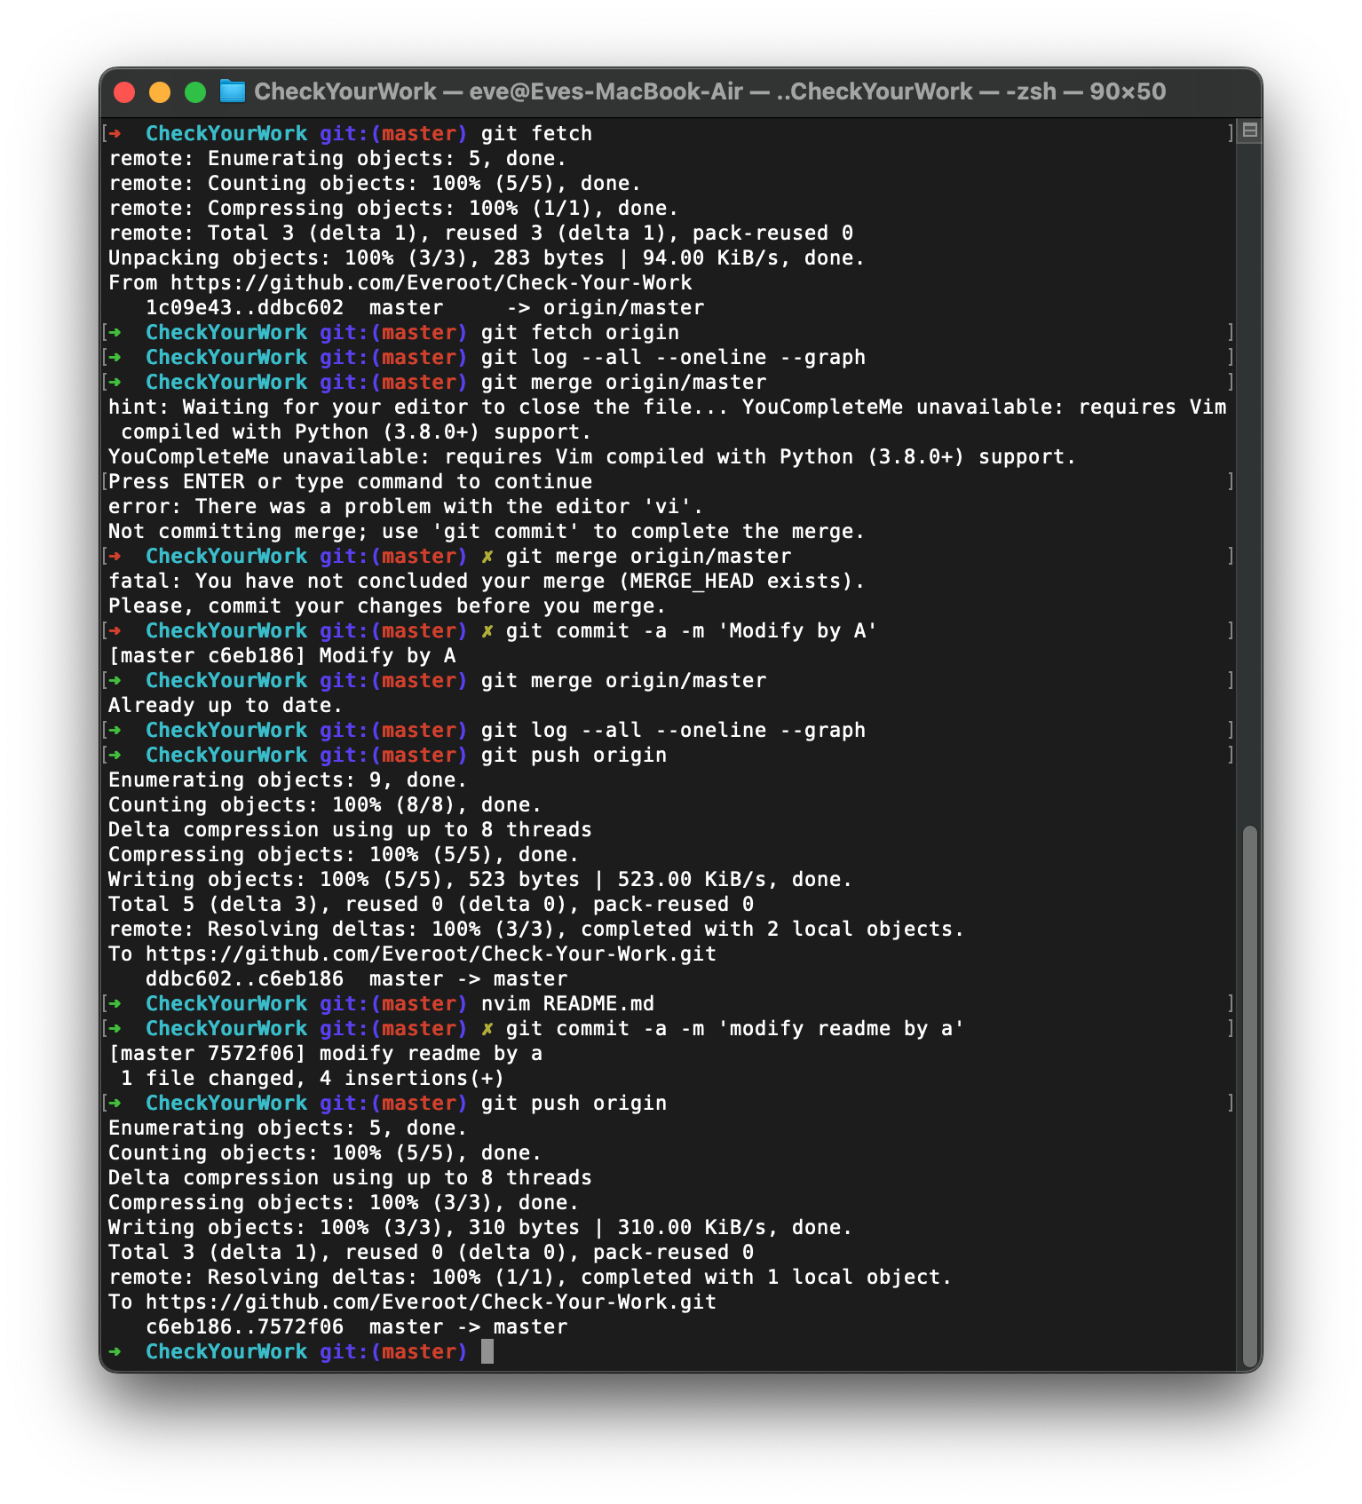Screen dimensions: 1362x1504
Task: Click the green zoom window button
Action: pos(195,92)
